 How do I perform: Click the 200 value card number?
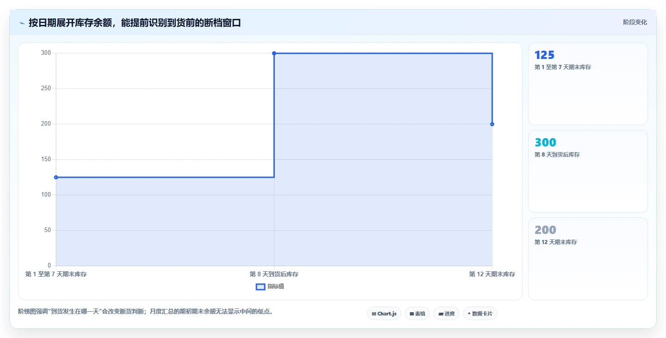coord(545,230)
